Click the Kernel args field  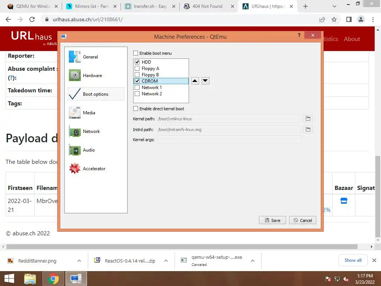pyautogui.click(x=229, y=139)
